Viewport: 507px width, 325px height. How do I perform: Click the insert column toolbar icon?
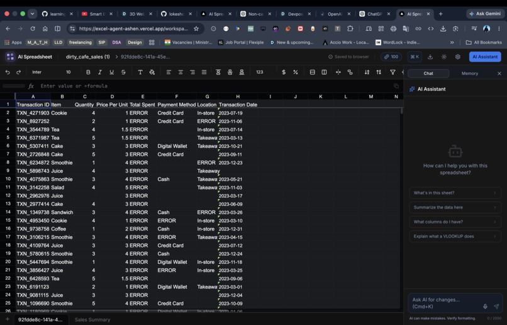pos(324,72)
